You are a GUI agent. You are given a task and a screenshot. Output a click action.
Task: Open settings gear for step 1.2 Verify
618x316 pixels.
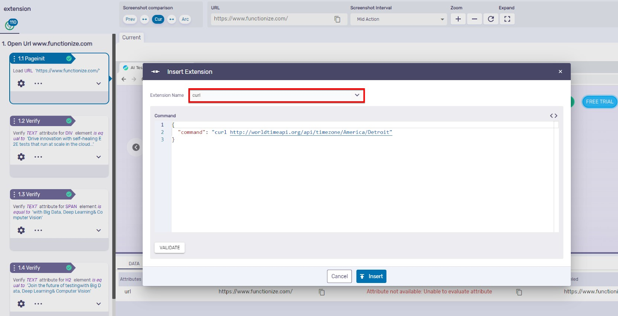click(21, 157)
